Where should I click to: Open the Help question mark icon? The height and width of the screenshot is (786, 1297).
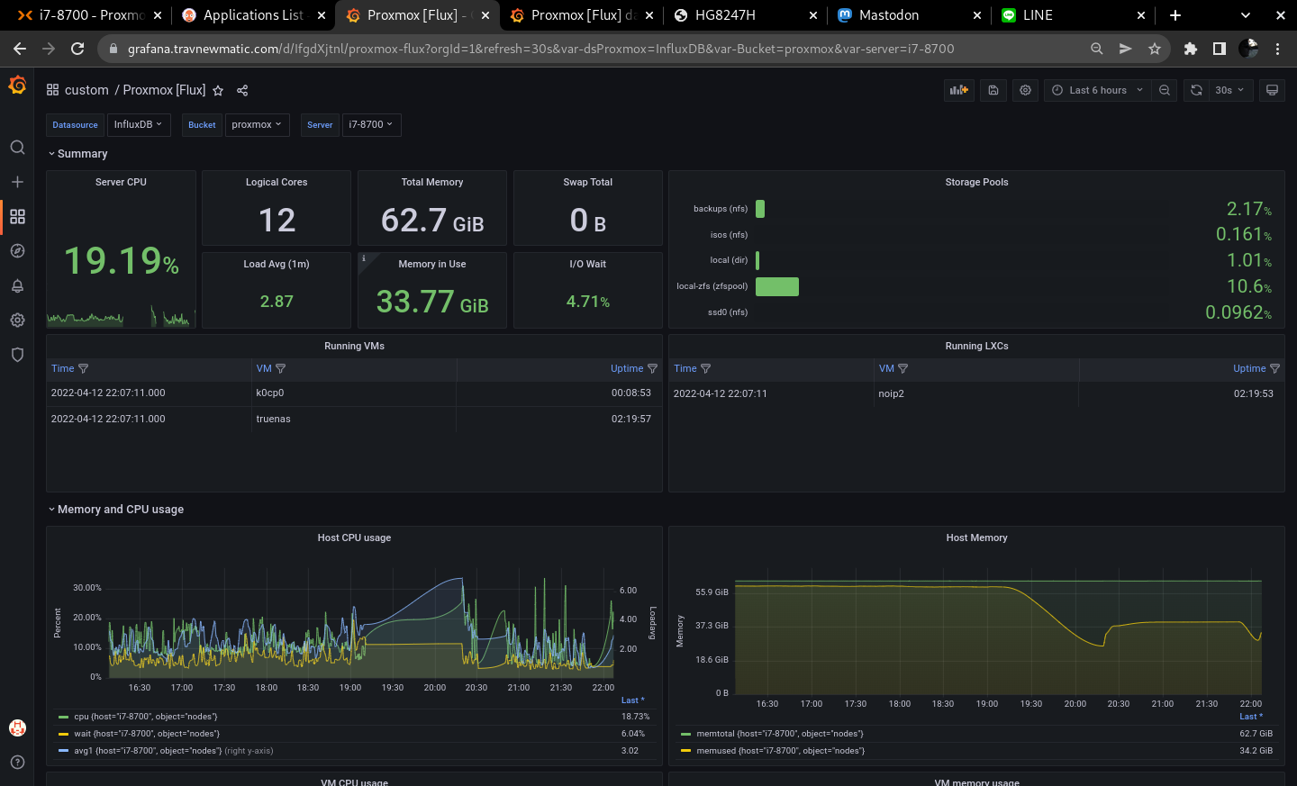click(17, 763)
